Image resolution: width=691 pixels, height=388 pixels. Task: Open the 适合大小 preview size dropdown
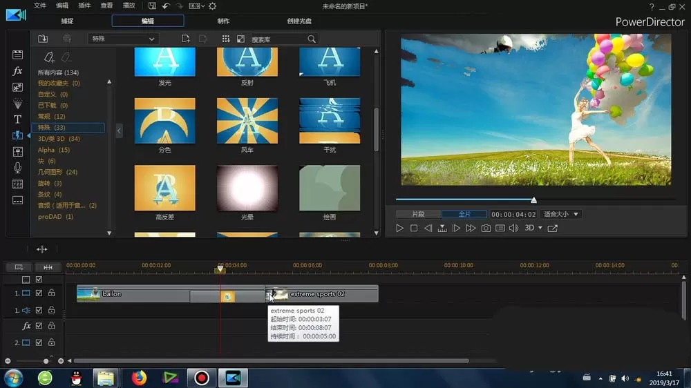click(x=560, y=214)
